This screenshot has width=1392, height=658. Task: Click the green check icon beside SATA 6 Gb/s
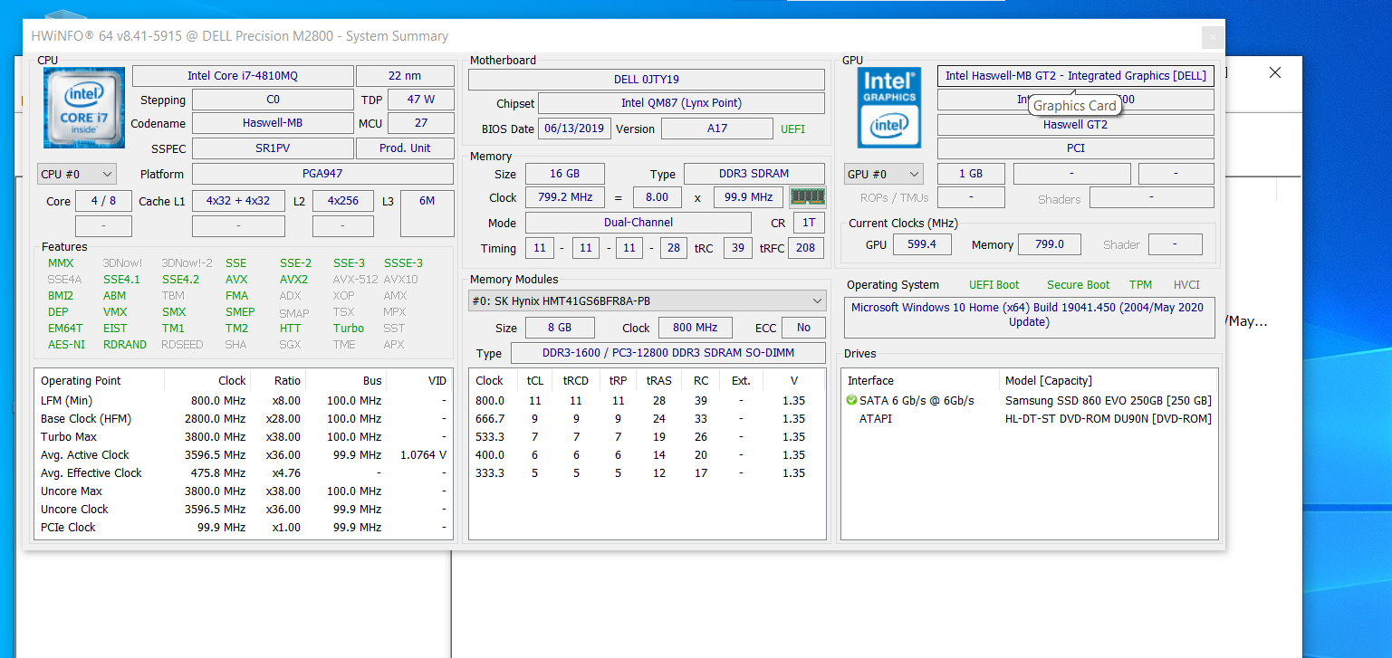coord(851,400)
